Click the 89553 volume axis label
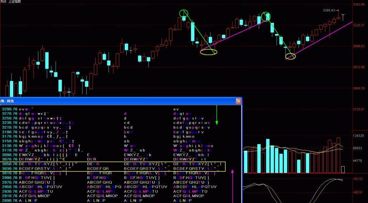This screenshot has height=203, width=368. pos(359,148)
